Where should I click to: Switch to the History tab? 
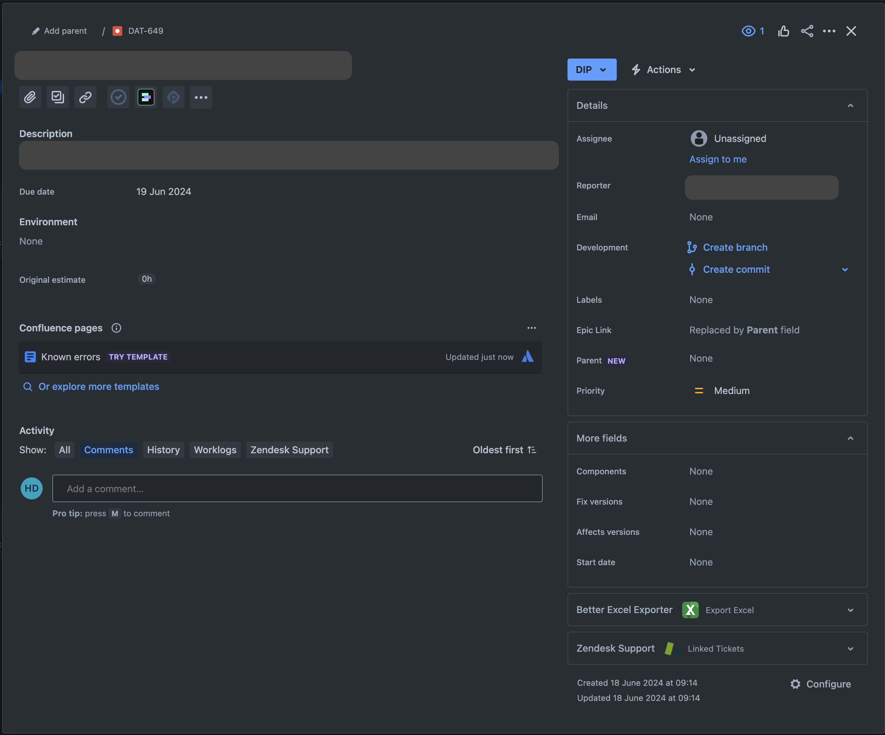164,450
